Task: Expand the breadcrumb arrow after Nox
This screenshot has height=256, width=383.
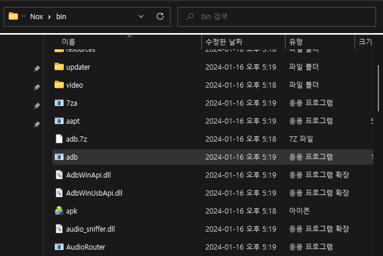Action: tap(50, 17)
